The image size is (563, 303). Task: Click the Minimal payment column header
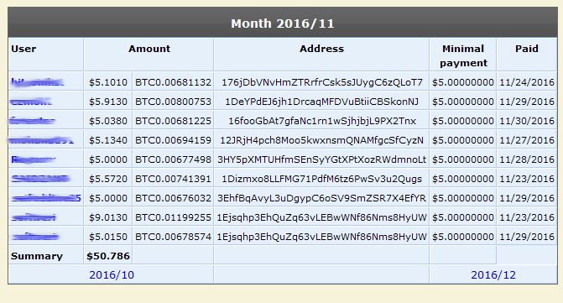[x=463, y=55]
